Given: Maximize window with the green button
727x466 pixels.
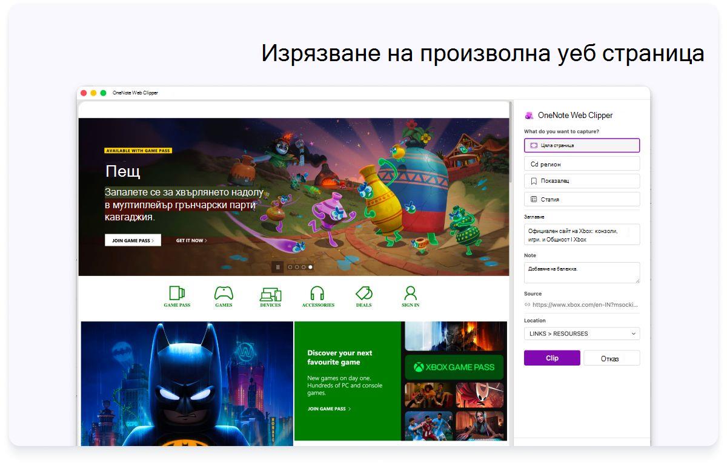Looking at the screenshot, I should [x=103, y=93].
